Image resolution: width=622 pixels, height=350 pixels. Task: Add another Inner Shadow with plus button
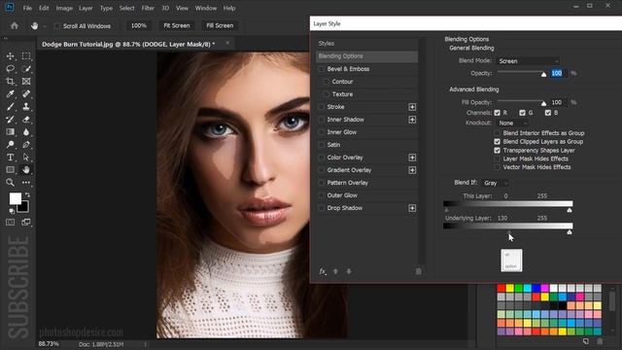(x=412, y=120)
